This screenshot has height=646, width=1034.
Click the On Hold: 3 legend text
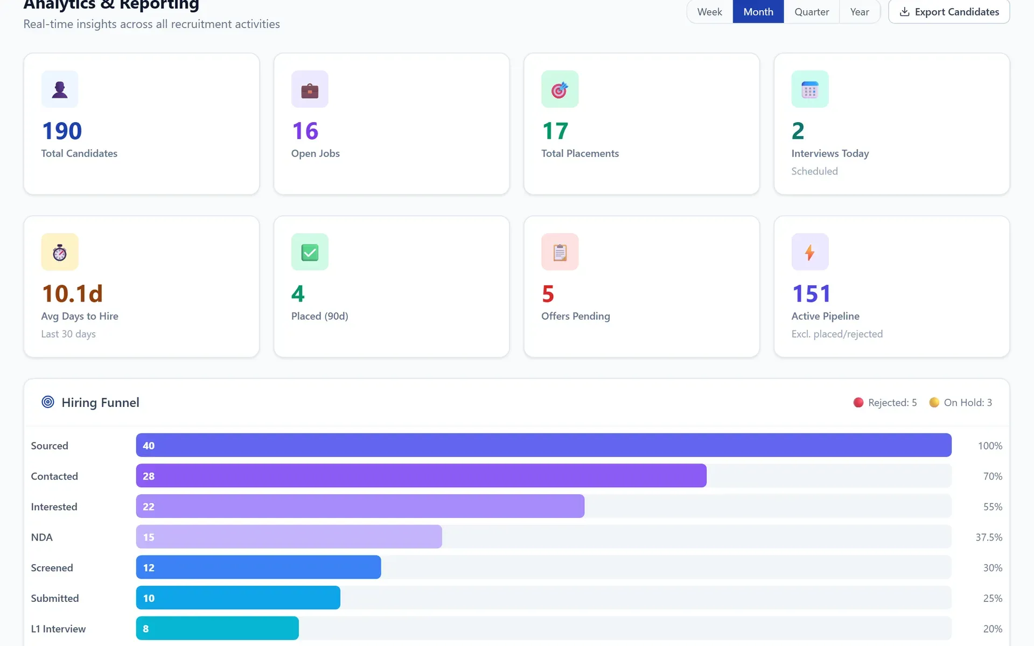pyautogui.click(x=968, y=403)
